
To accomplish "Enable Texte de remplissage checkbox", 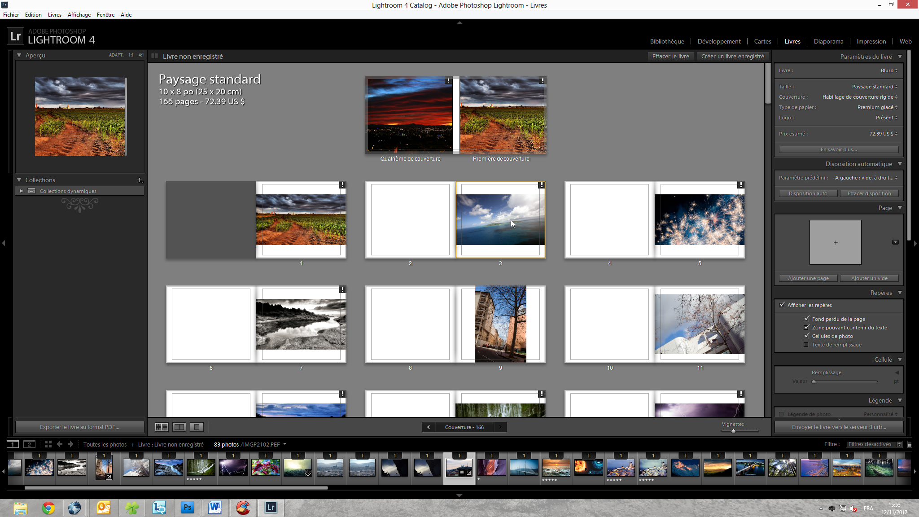I will [806, 345].
